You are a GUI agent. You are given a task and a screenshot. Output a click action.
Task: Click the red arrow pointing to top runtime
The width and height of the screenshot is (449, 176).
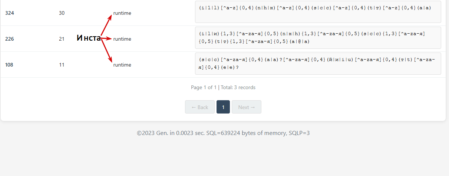107,24
